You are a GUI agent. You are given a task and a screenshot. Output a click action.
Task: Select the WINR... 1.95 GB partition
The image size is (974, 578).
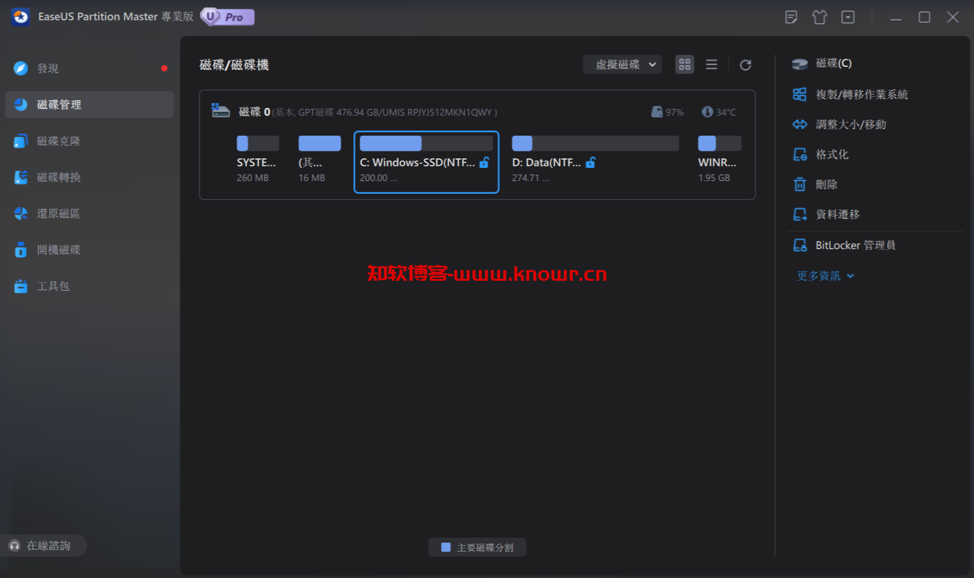pos(719,162)
